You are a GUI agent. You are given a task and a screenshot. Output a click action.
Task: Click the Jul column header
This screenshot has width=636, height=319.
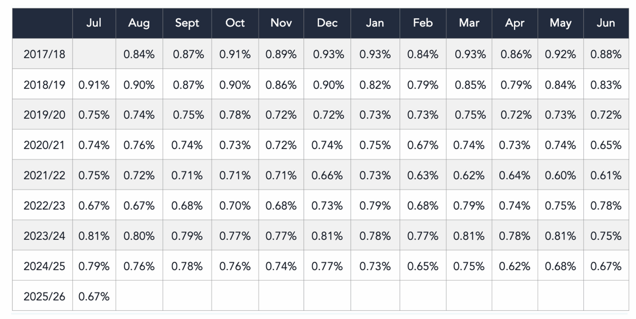click(x=94, y=23)
